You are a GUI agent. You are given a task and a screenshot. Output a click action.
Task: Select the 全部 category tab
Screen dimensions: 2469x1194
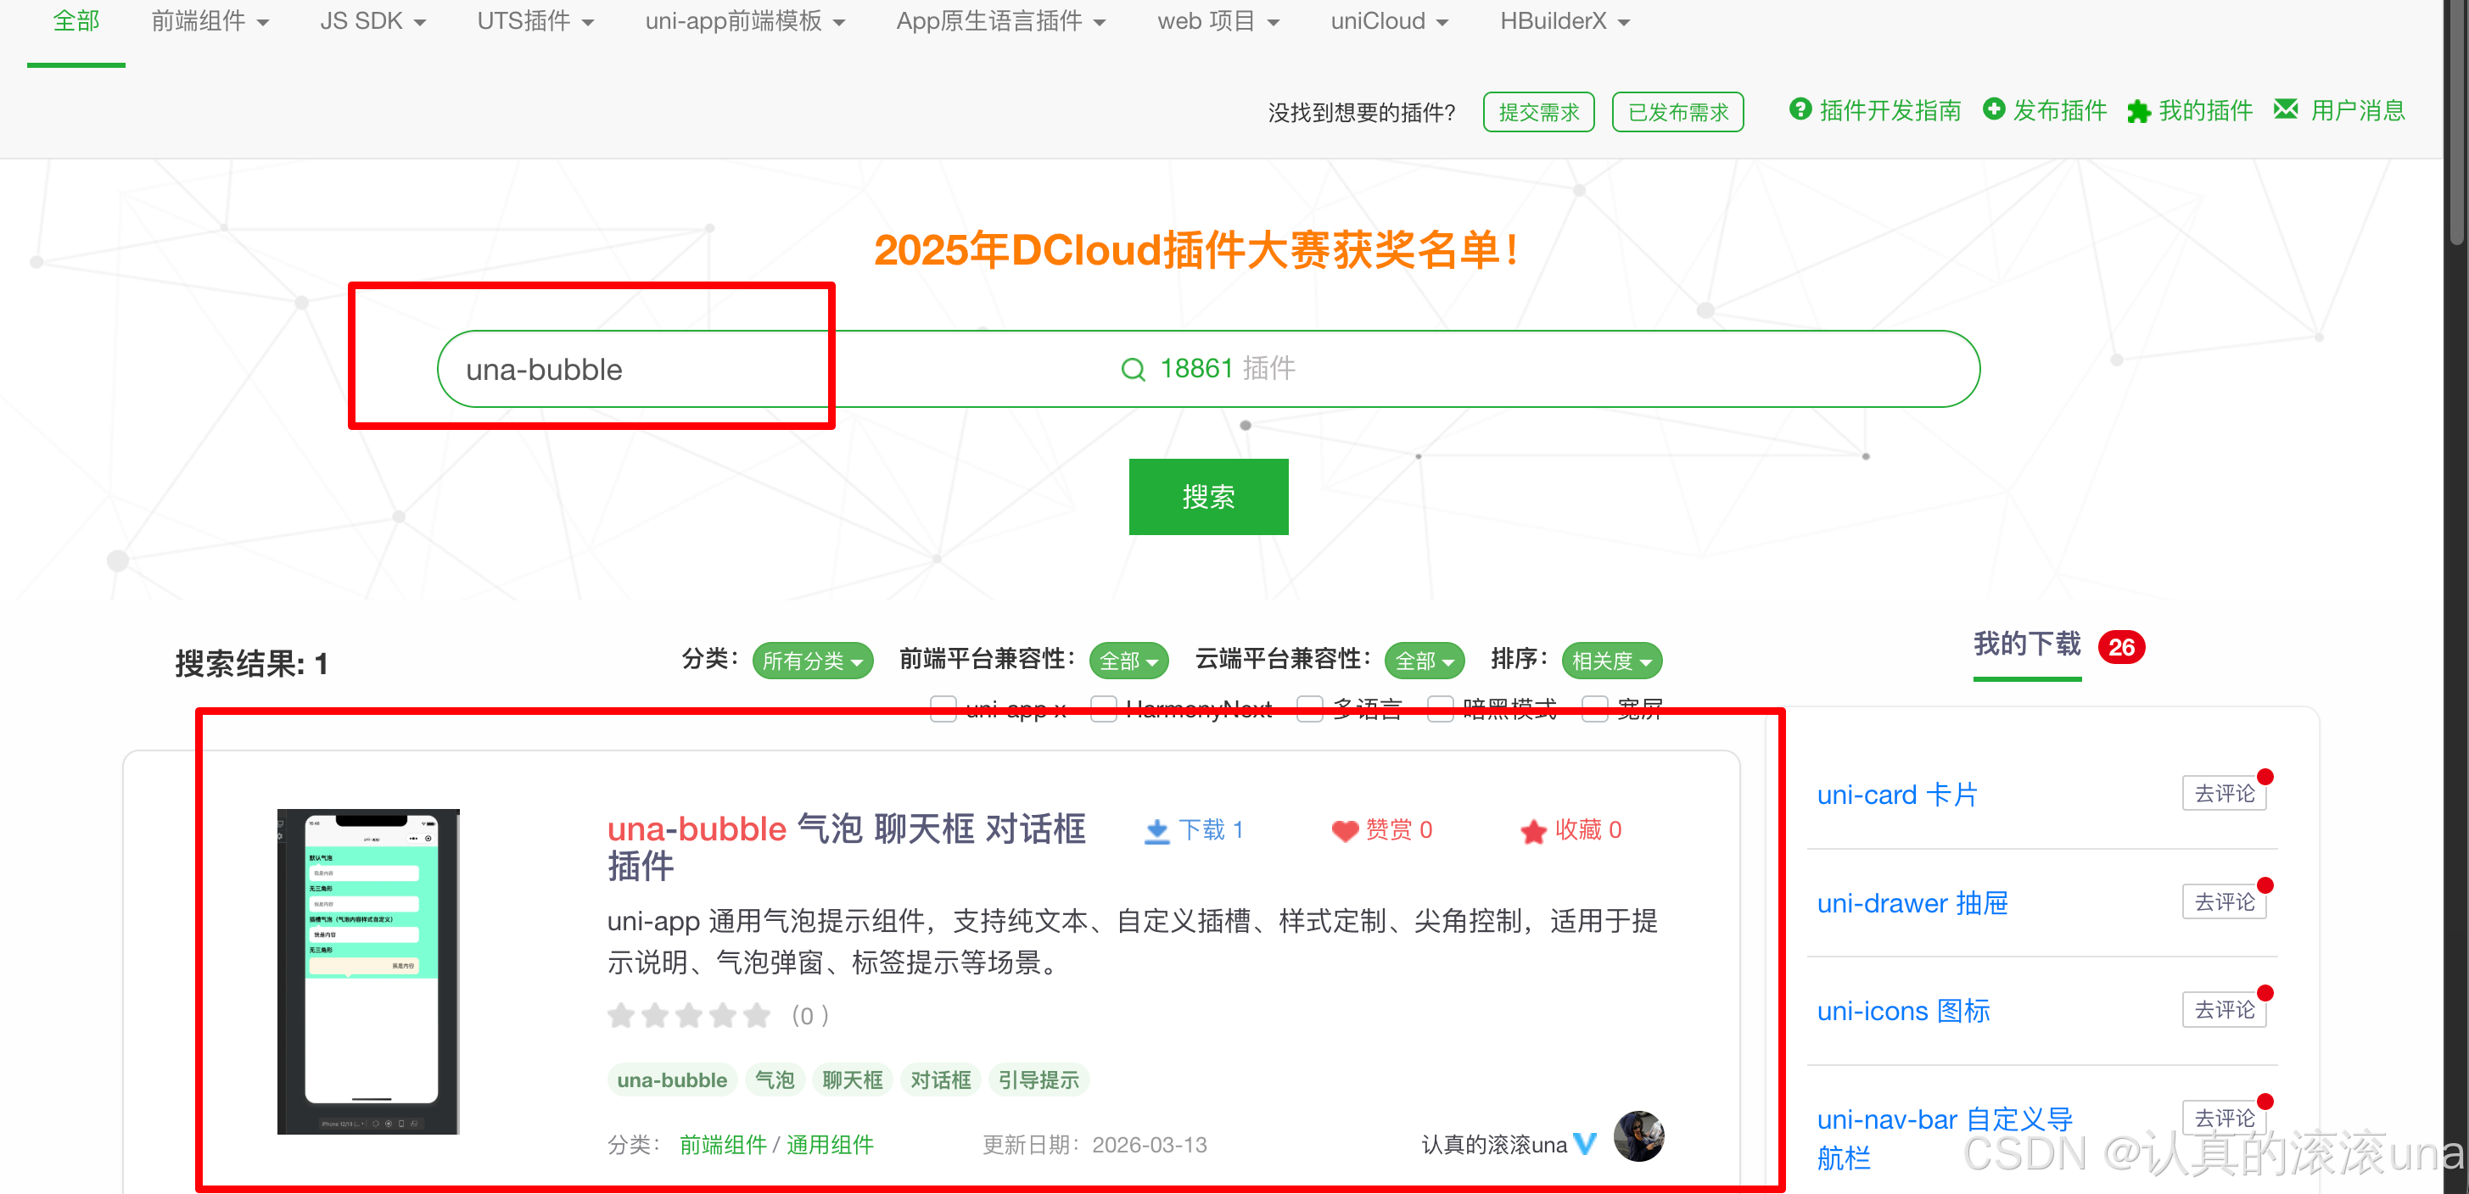click(76, 21)
